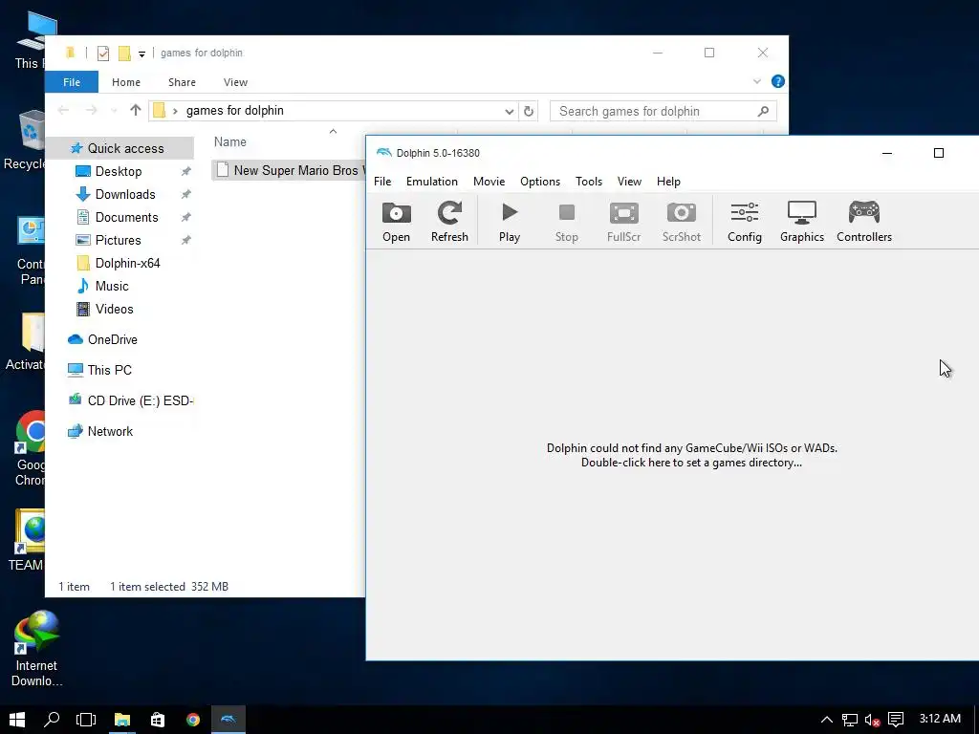This screenshot has height=734, width=979.
Task: Open Dolphin Controllers settings
Action: [864, 222]
